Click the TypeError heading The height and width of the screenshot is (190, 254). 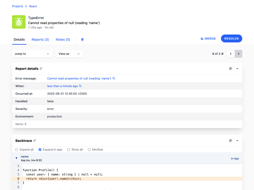pyautogui.click(x=36, y=18)
